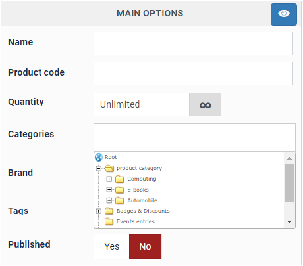The width and height of the screenshot is (303, 266).
Task: Click the Badges & Discounts folder icon
Action: click(x=109, y=211)
